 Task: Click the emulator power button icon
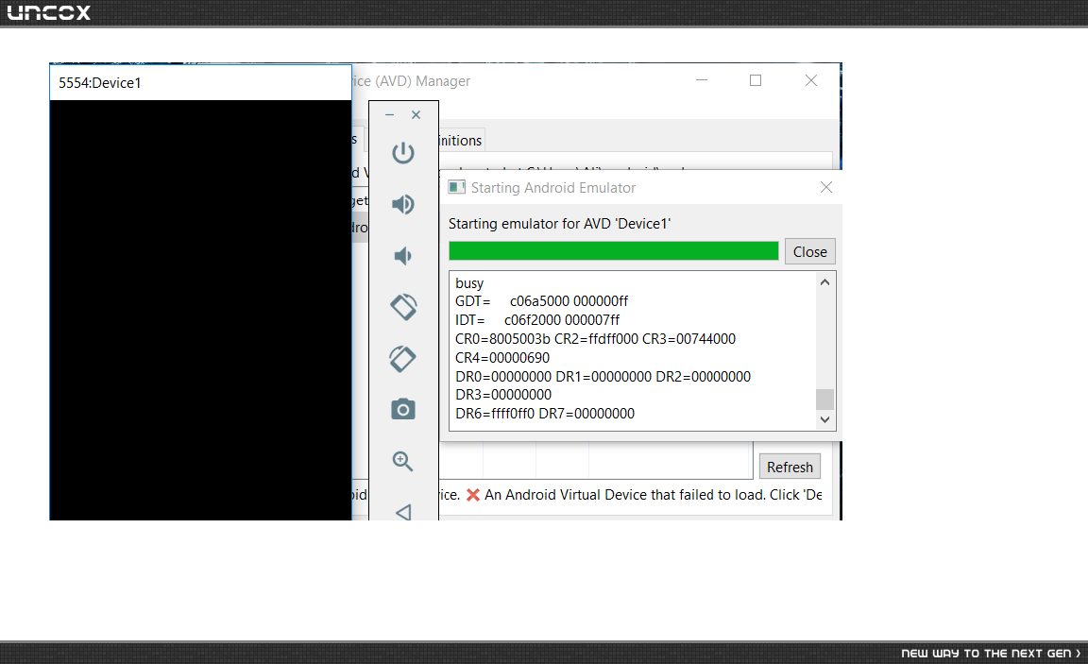tap(403, 153)
